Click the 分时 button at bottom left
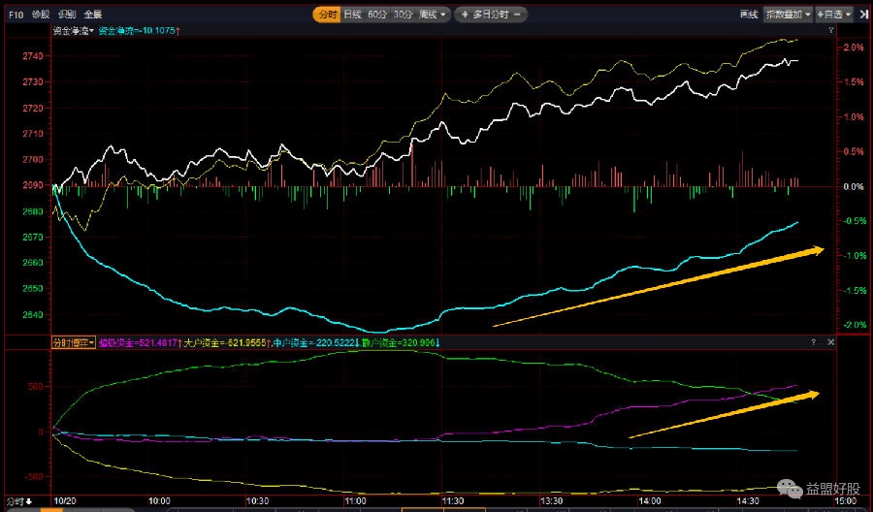The image size is (873, 512). pos(16,501)
